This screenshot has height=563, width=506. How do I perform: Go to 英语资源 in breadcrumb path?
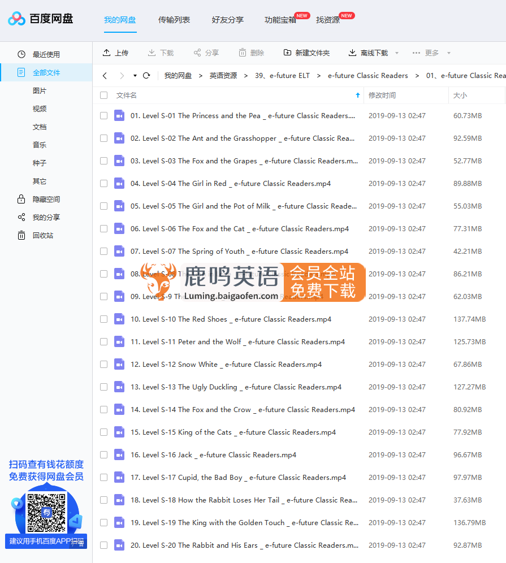[223, 75]
